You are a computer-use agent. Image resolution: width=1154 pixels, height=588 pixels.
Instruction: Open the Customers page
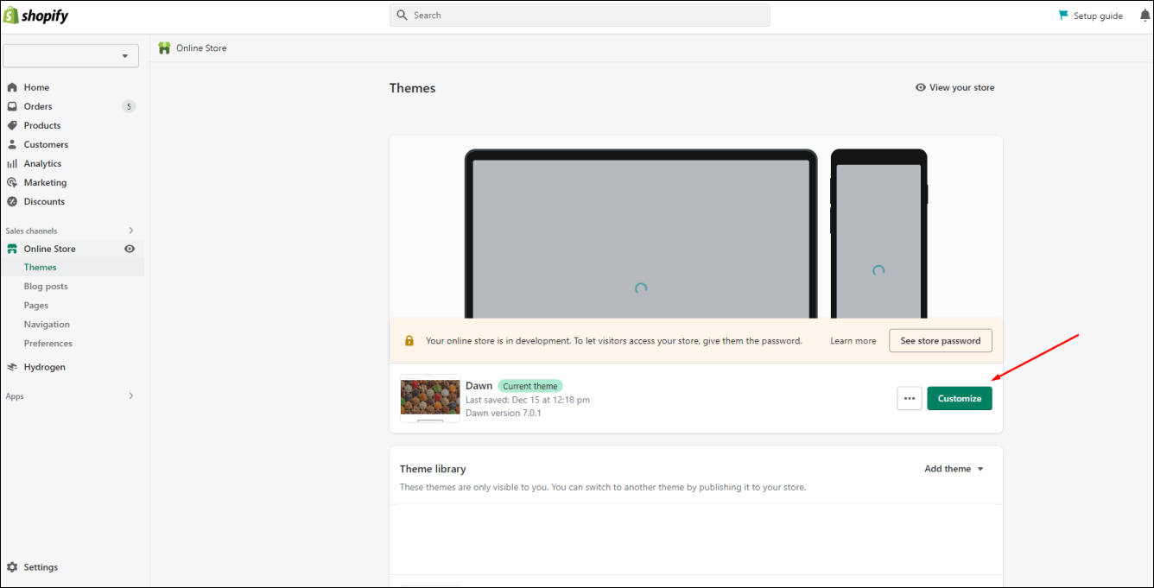point(46,144)
